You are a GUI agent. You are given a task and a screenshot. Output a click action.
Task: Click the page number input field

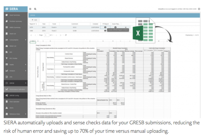47,35
